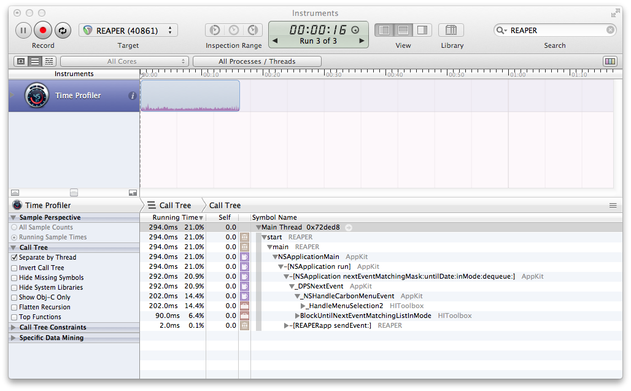Image resolution: width=631 pixels, height=391 pixels.
Task: Toggle the right extended detail view pane
Action: pyautogui.click(x=422, y=30)
